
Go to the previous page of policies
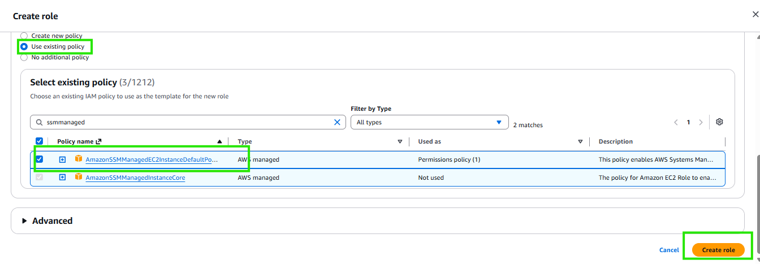tap(676, 122)
